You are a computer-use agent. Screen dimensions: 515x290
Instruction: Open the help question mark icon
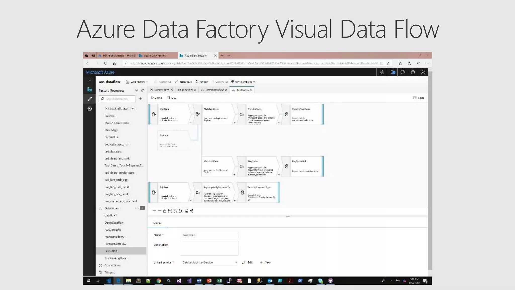(x=413, y=72)
